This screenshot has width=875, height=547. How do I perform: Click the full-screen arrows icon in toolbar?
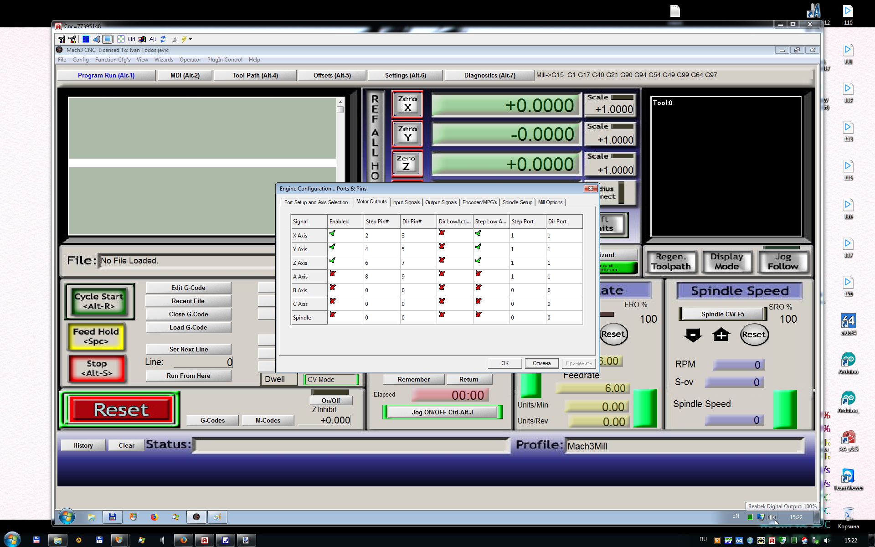pos(121,39)
